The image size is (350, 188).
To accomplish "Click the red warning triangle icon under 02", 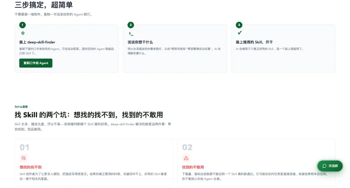I will 186,158.
